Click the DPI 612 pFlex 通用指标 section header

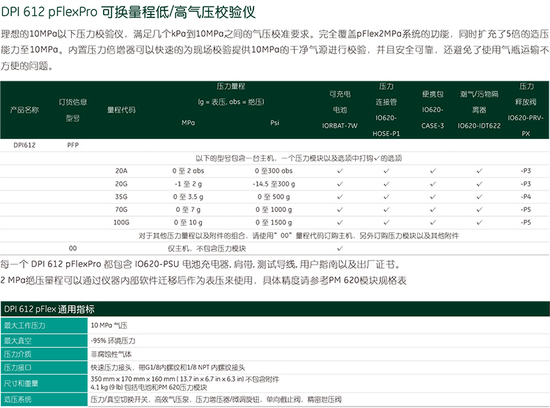click(x=49, y=309)
